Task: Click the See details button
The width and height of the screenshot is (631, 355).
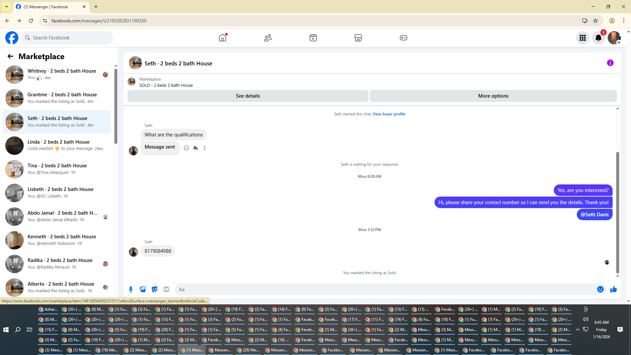Action: [x=247, y=96]
